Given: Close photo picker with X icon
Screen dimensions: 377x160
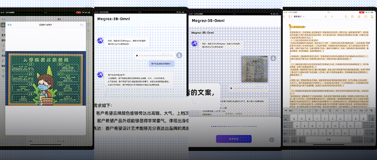Looking at the screenshot, I should [x=88, y=31].
